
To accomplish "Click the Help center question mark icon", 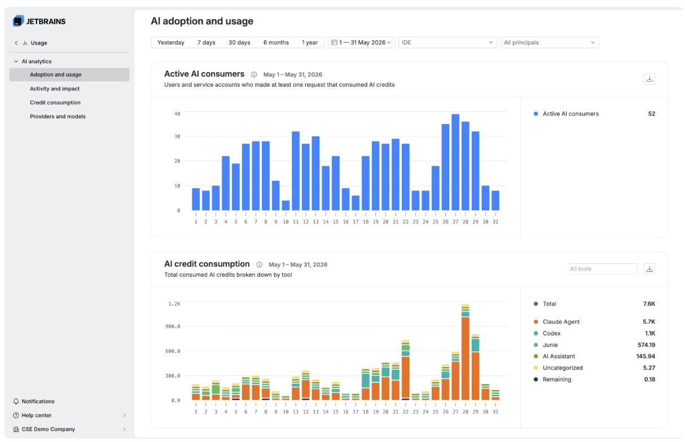I will tap(16, 416).
